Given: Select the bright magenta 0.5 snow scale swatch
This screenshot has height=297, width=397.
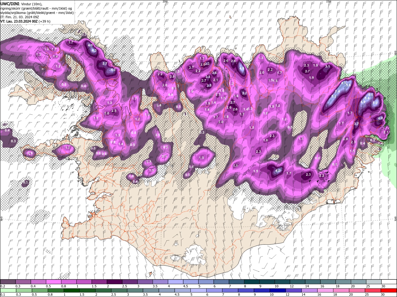Looking at the screenshot, I should tap(54, 282).
